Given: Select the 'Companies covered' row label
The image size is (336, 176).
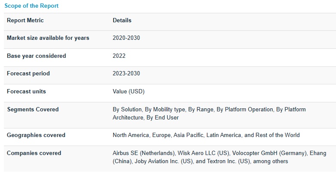Looking at the screenshot, I should [34, 153].
